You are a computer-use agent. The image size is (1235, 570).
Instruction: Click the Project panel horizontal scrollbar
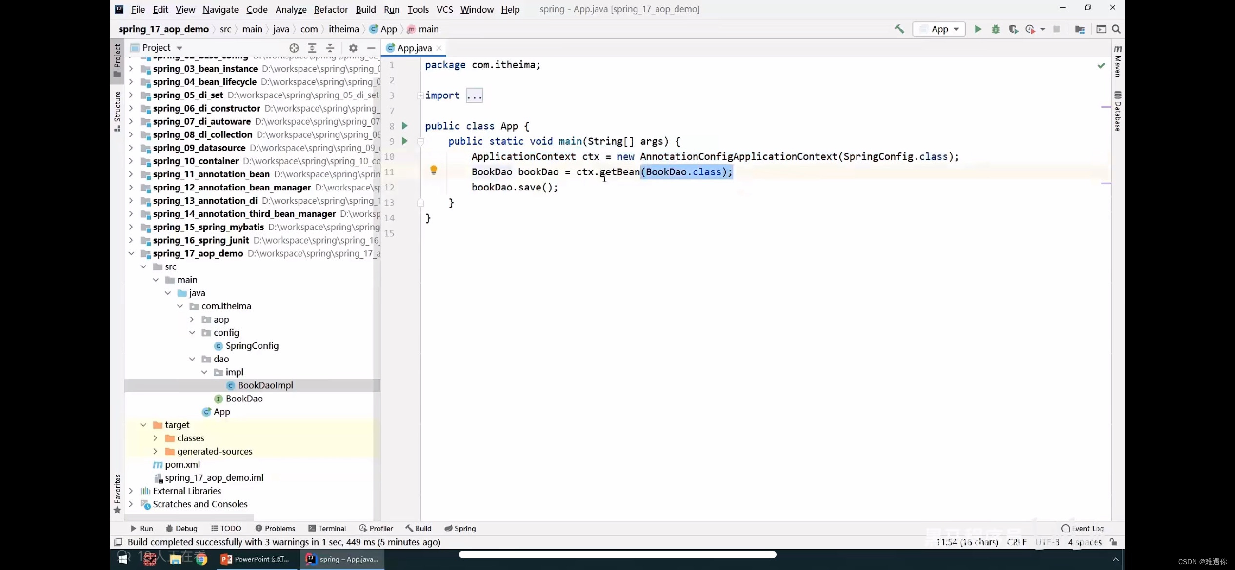tap(189, 517)
